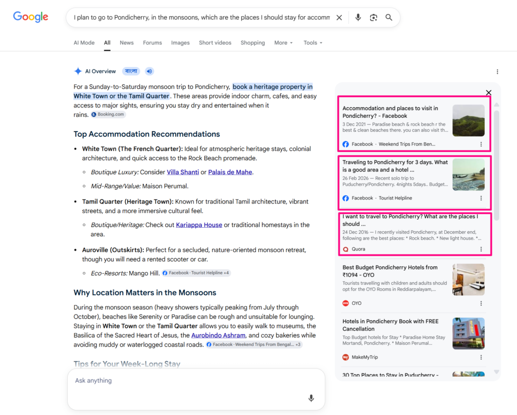This screenshot has width=517, height=415.
Task: Switch to the AI Mode tab
Action: tap(84, 43)
